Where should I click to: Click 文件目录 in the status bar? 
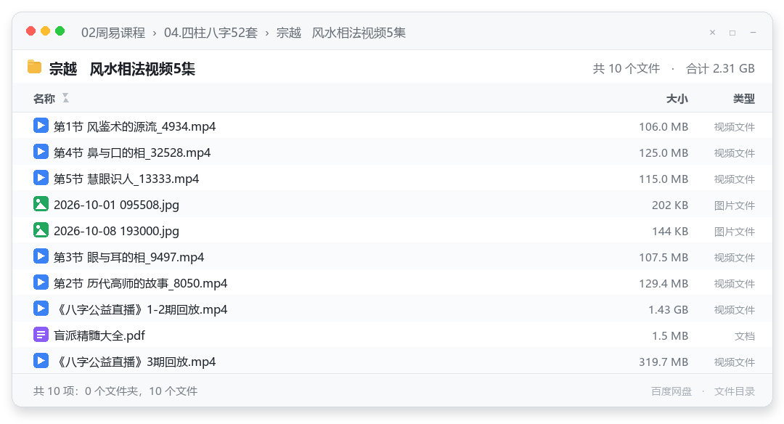coord(735,391)
